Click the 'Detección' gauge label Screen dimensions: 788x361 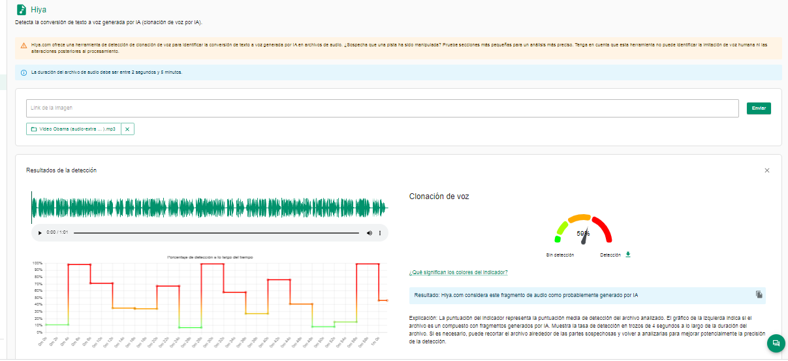point(610,255)
